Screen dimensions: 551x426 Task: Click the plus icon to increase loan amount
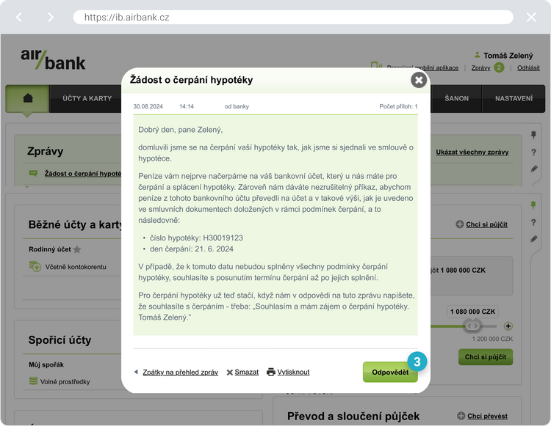point(508,326)
